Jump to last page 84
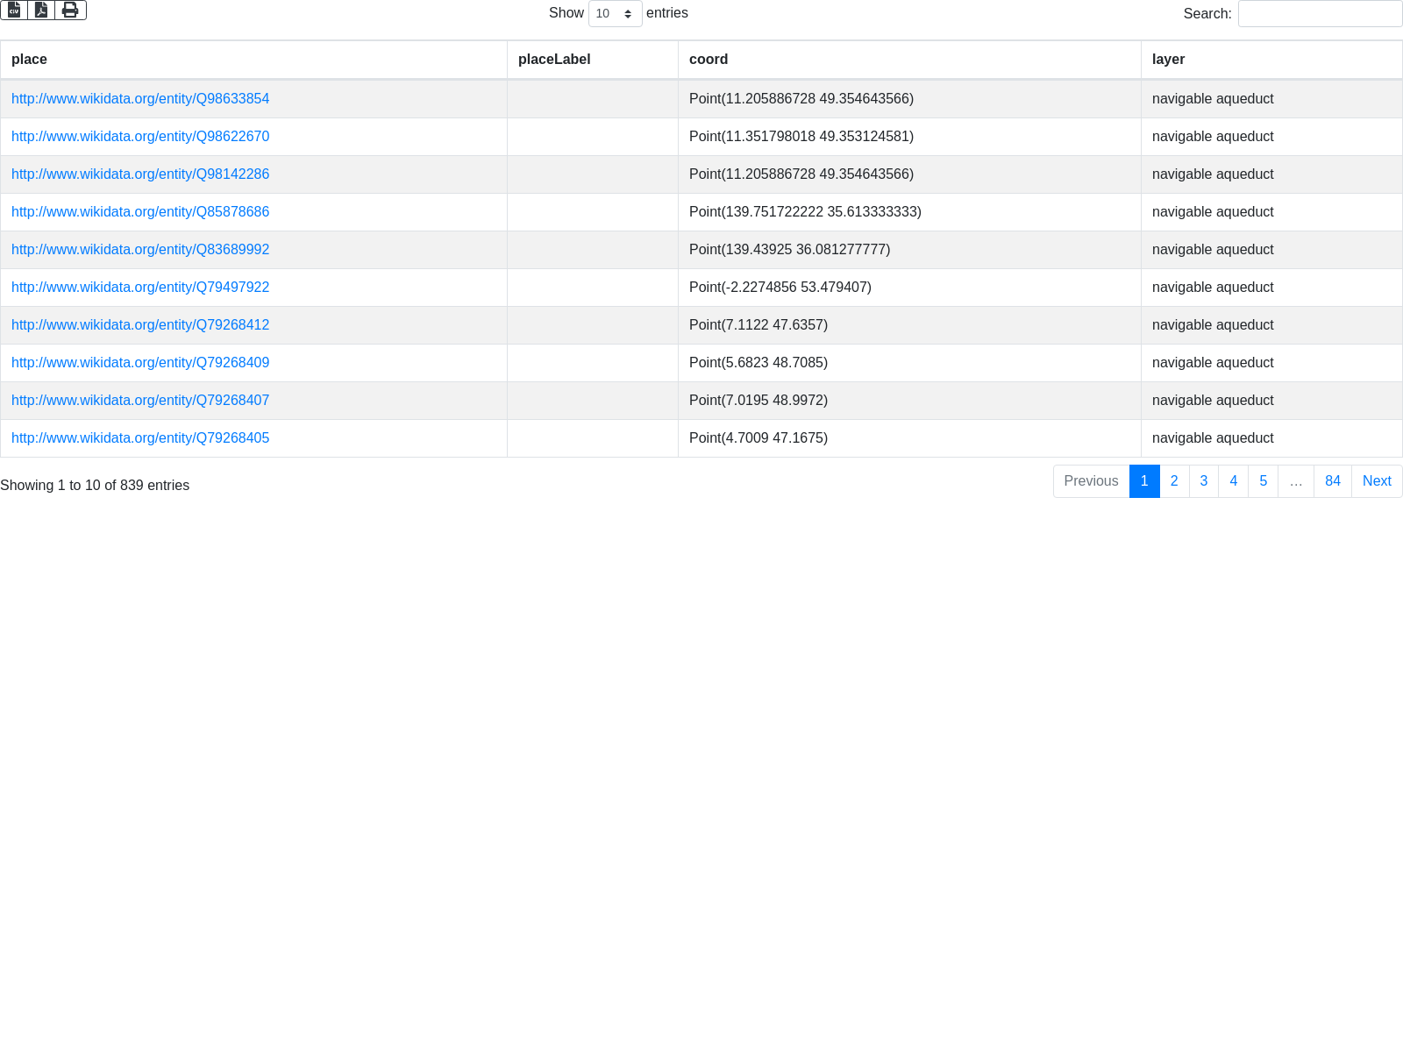 pyautogui.click(x=1332, y=481)
